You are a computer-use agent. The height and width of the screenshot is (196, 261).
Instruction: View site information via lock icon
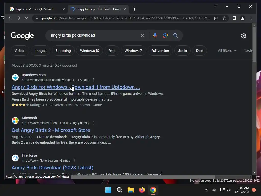37,18
